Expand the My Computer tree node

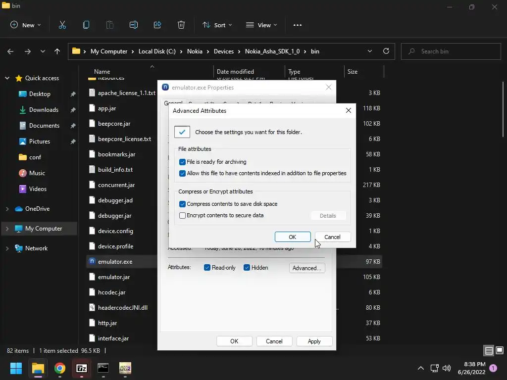click(x=7, y=229)
